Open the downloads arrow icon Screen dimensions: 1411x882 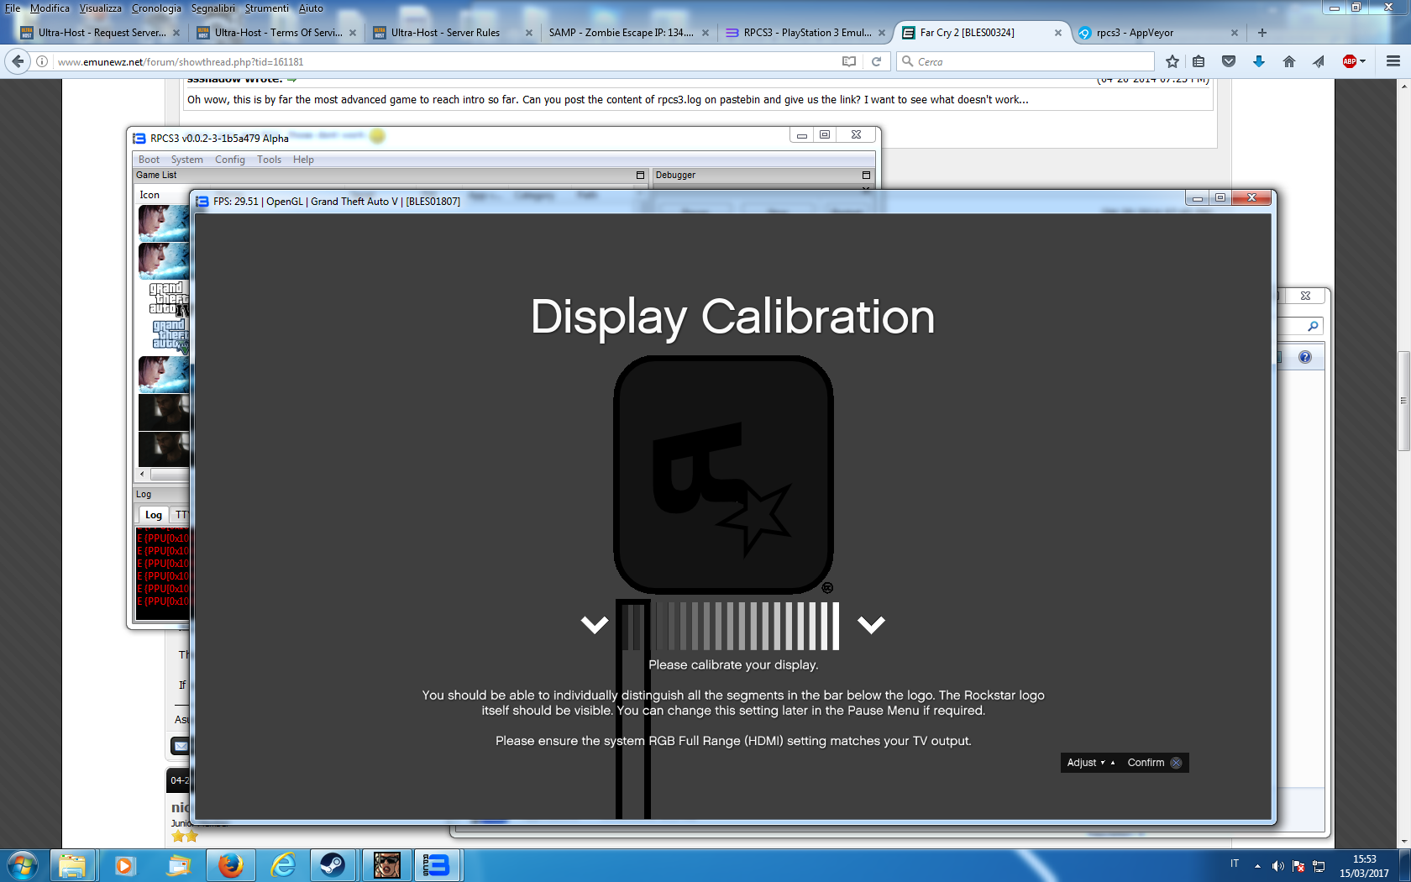pos(1259,61)
